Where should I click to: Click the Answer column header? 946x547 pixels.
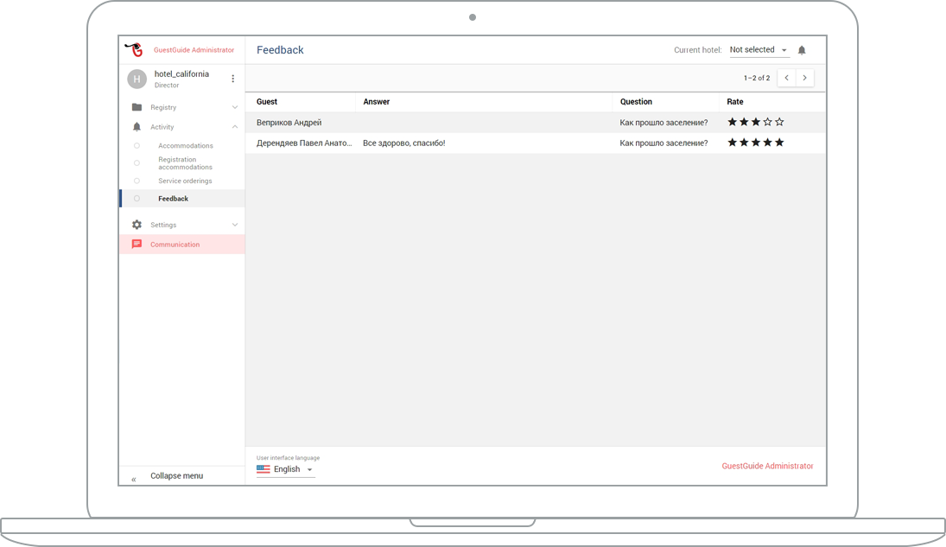377,101
